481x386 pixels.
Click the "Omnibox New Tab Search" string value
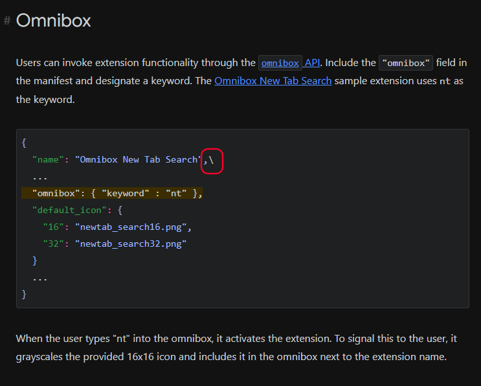[139, 160]
